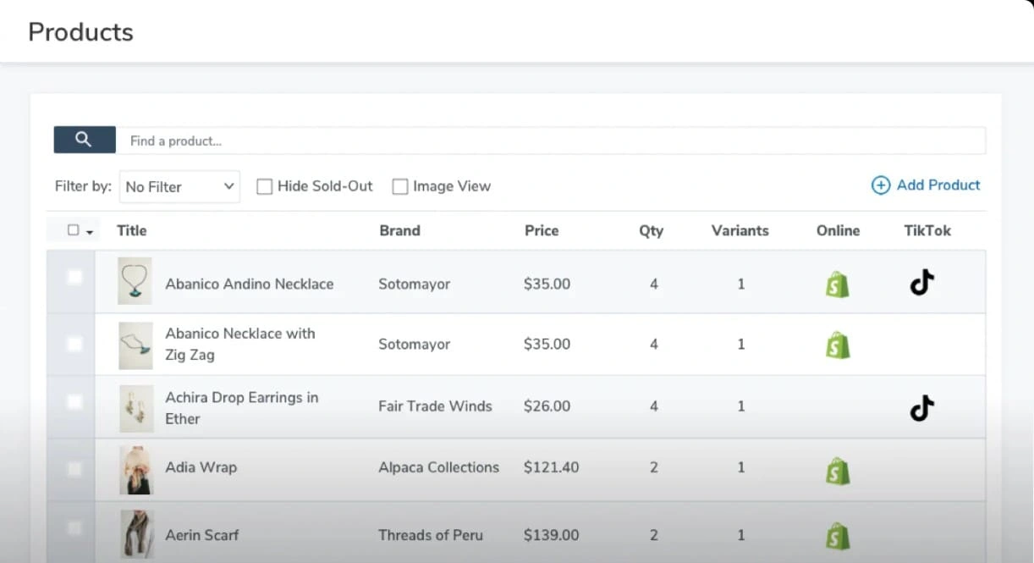Click the Find a product search field
The height and width of the screenshot is (563, 1034).
tap(550, 141)
